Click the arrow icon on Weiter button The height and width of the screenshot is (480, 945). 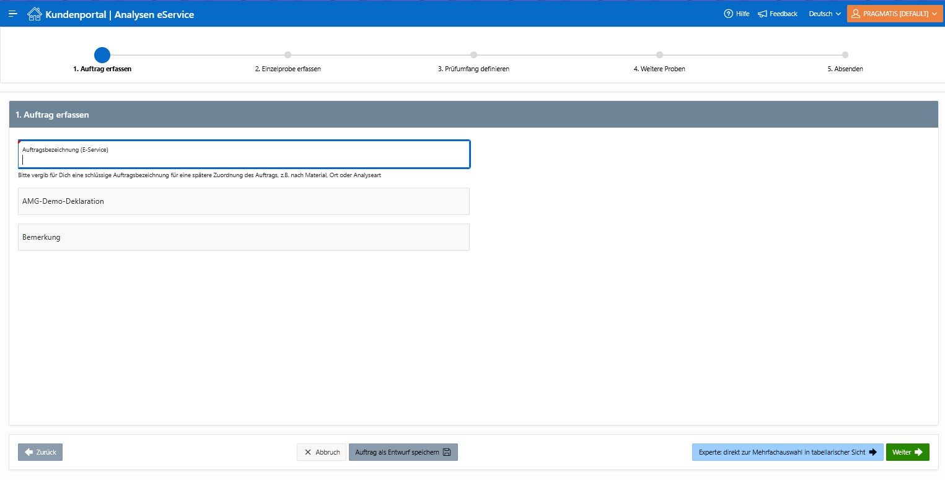[x=918, y=452]
